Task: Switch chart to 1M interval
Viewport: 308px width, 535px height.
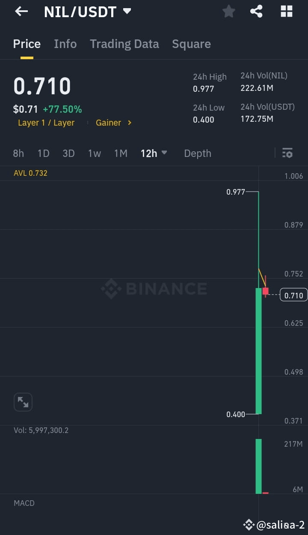Action: [121, 153]
